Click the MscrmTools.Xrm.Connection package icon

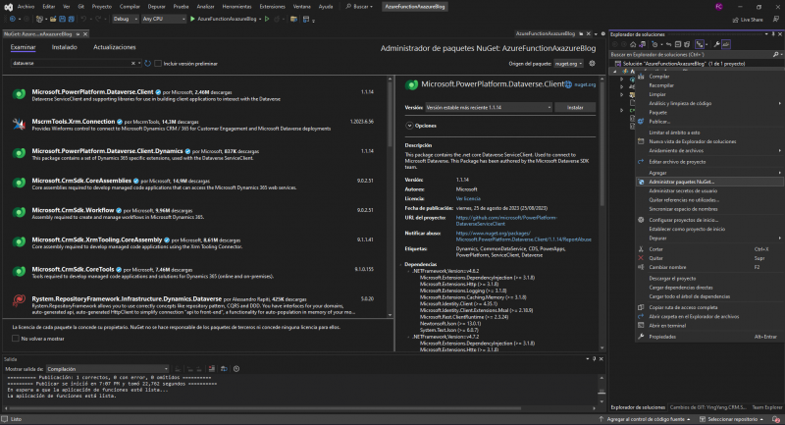coord(19,124)
